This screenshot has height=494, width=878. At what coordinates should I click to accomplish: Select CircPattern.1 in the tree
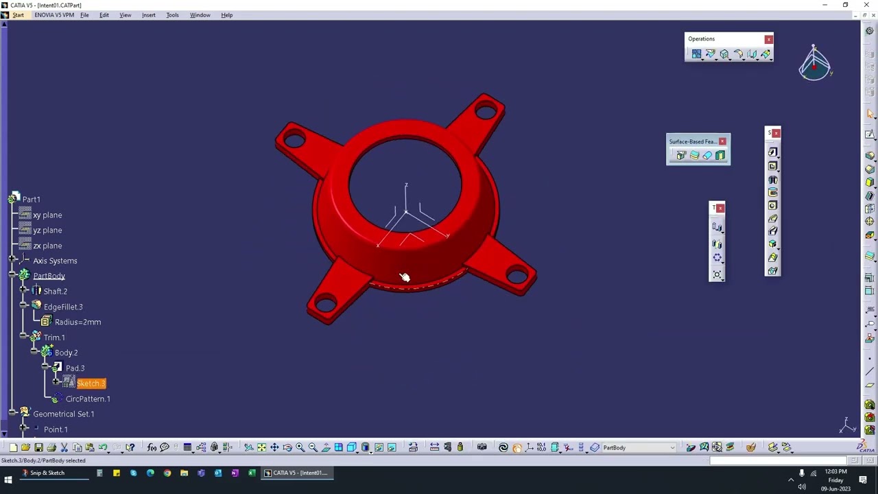click(x=88, y=399)
